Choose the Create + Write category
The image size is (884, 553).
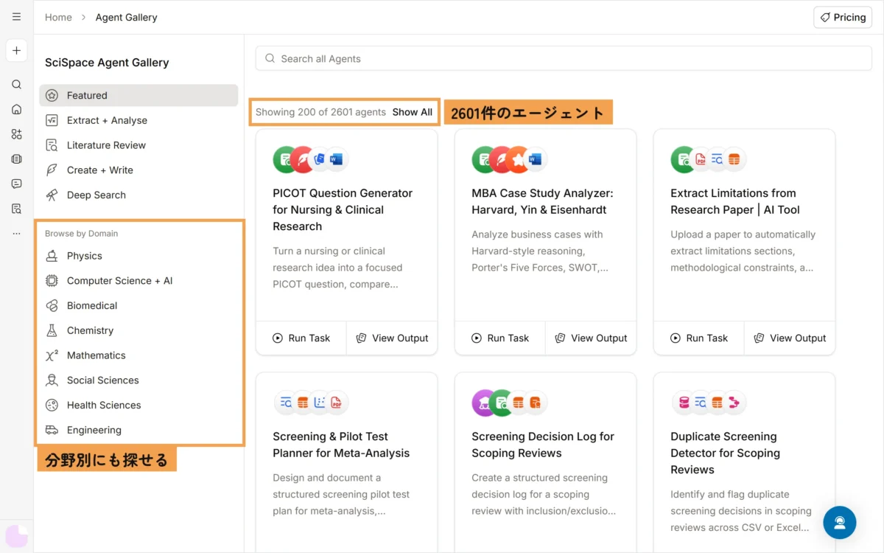point(138,170)
